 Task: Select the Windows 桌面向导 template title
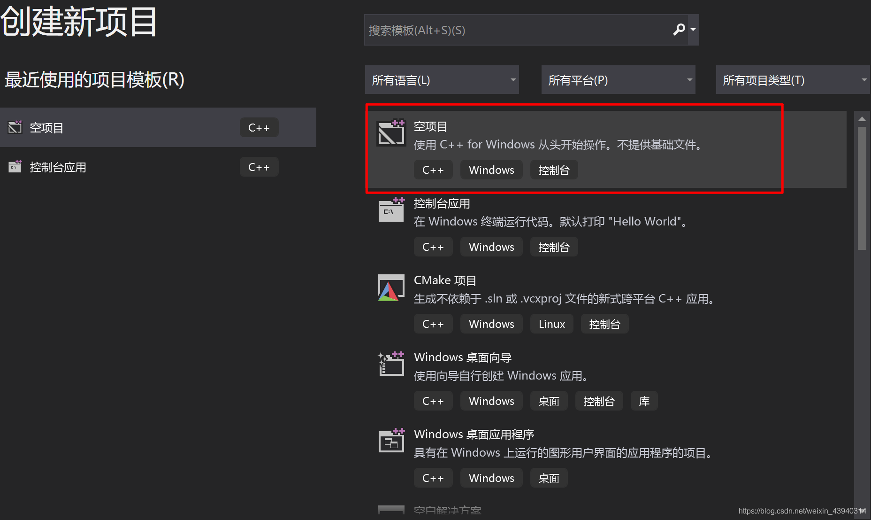coord(463,357)
